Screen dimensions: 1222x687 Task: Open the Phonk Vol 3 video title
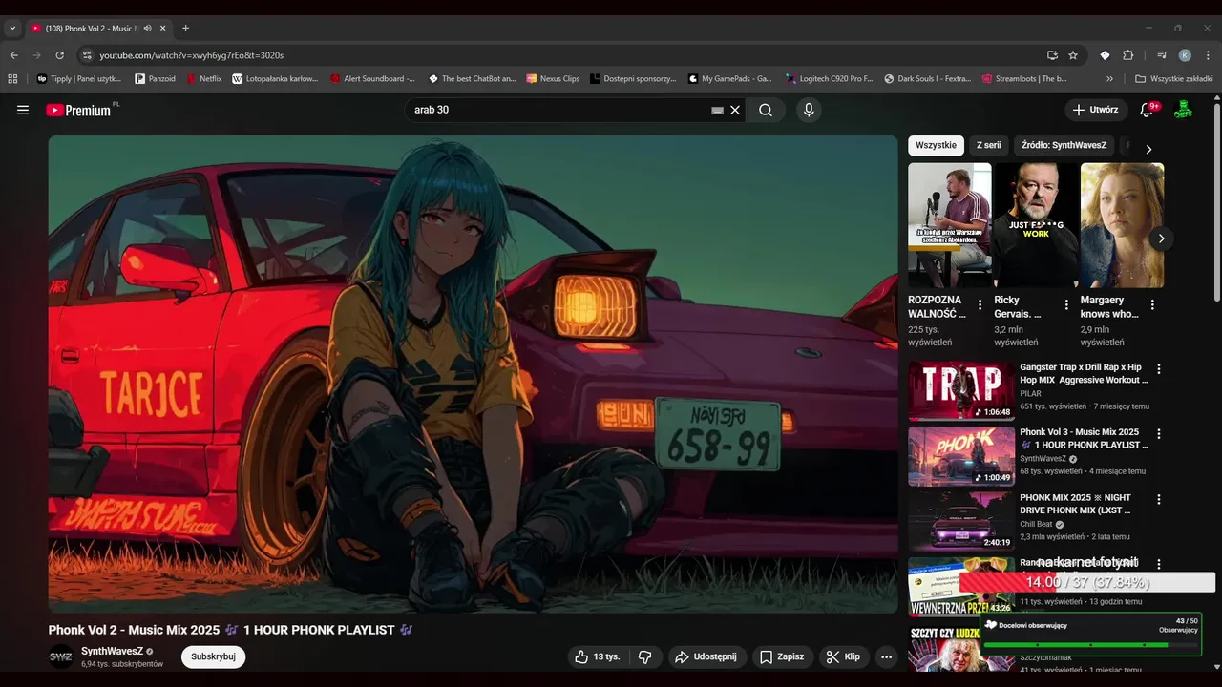click(1084, 438)
